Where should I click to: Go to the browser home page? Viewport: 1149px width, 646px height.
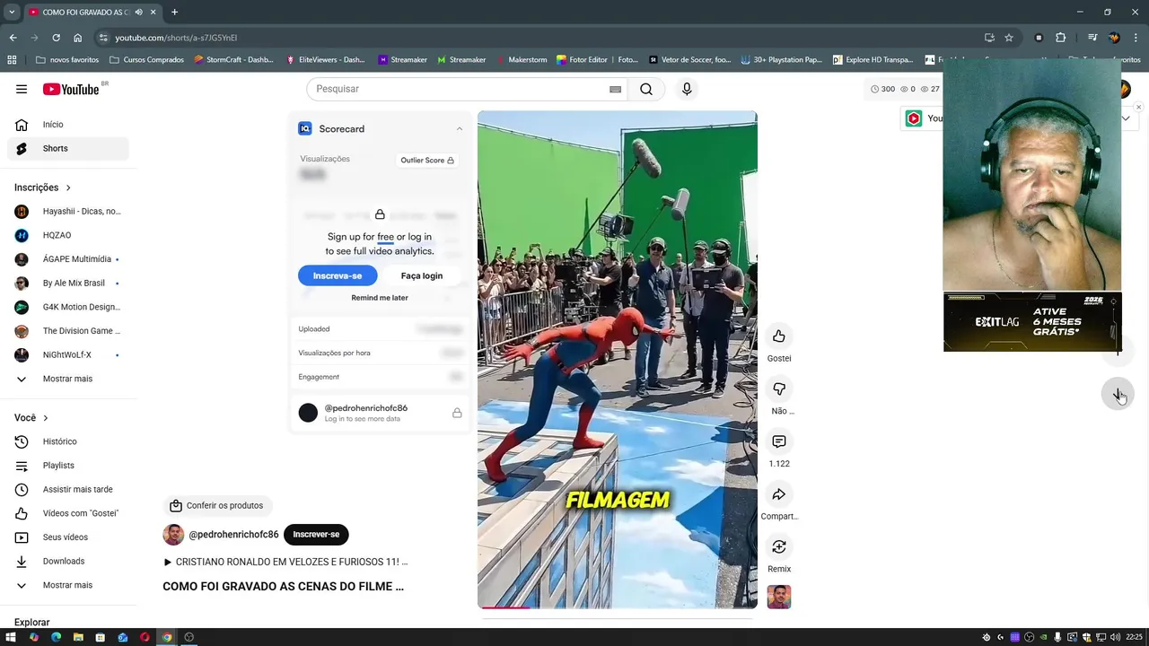pos(77,38)
